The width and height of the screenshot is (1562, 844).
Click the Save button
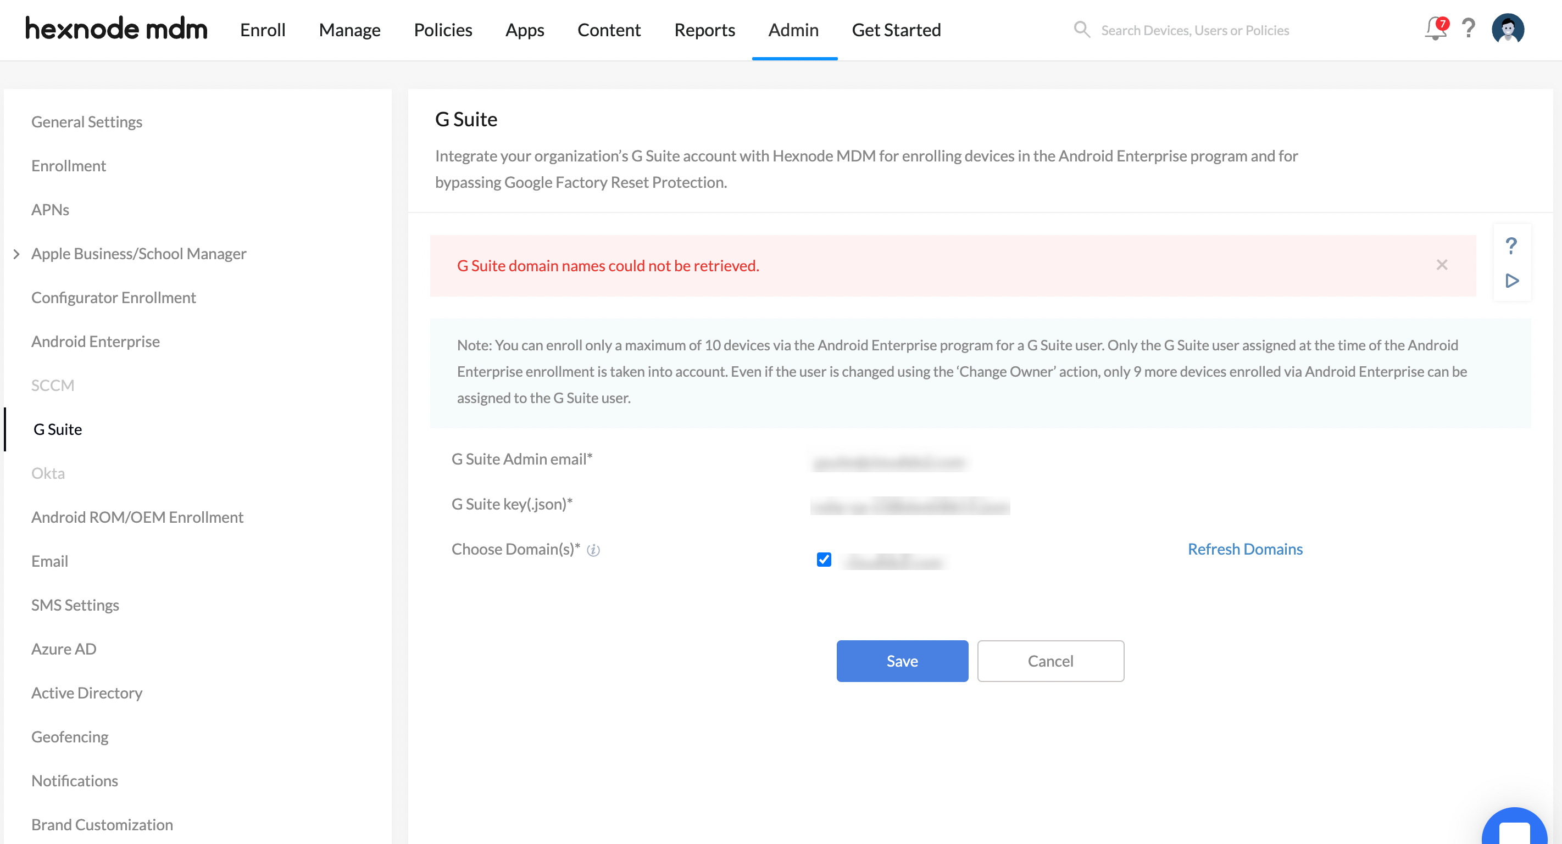pos(902,661)
